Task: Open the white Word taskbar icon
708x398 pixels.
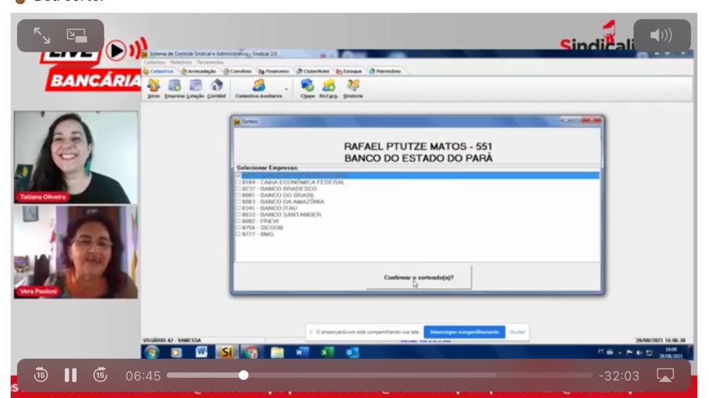Action: (201, 352)
